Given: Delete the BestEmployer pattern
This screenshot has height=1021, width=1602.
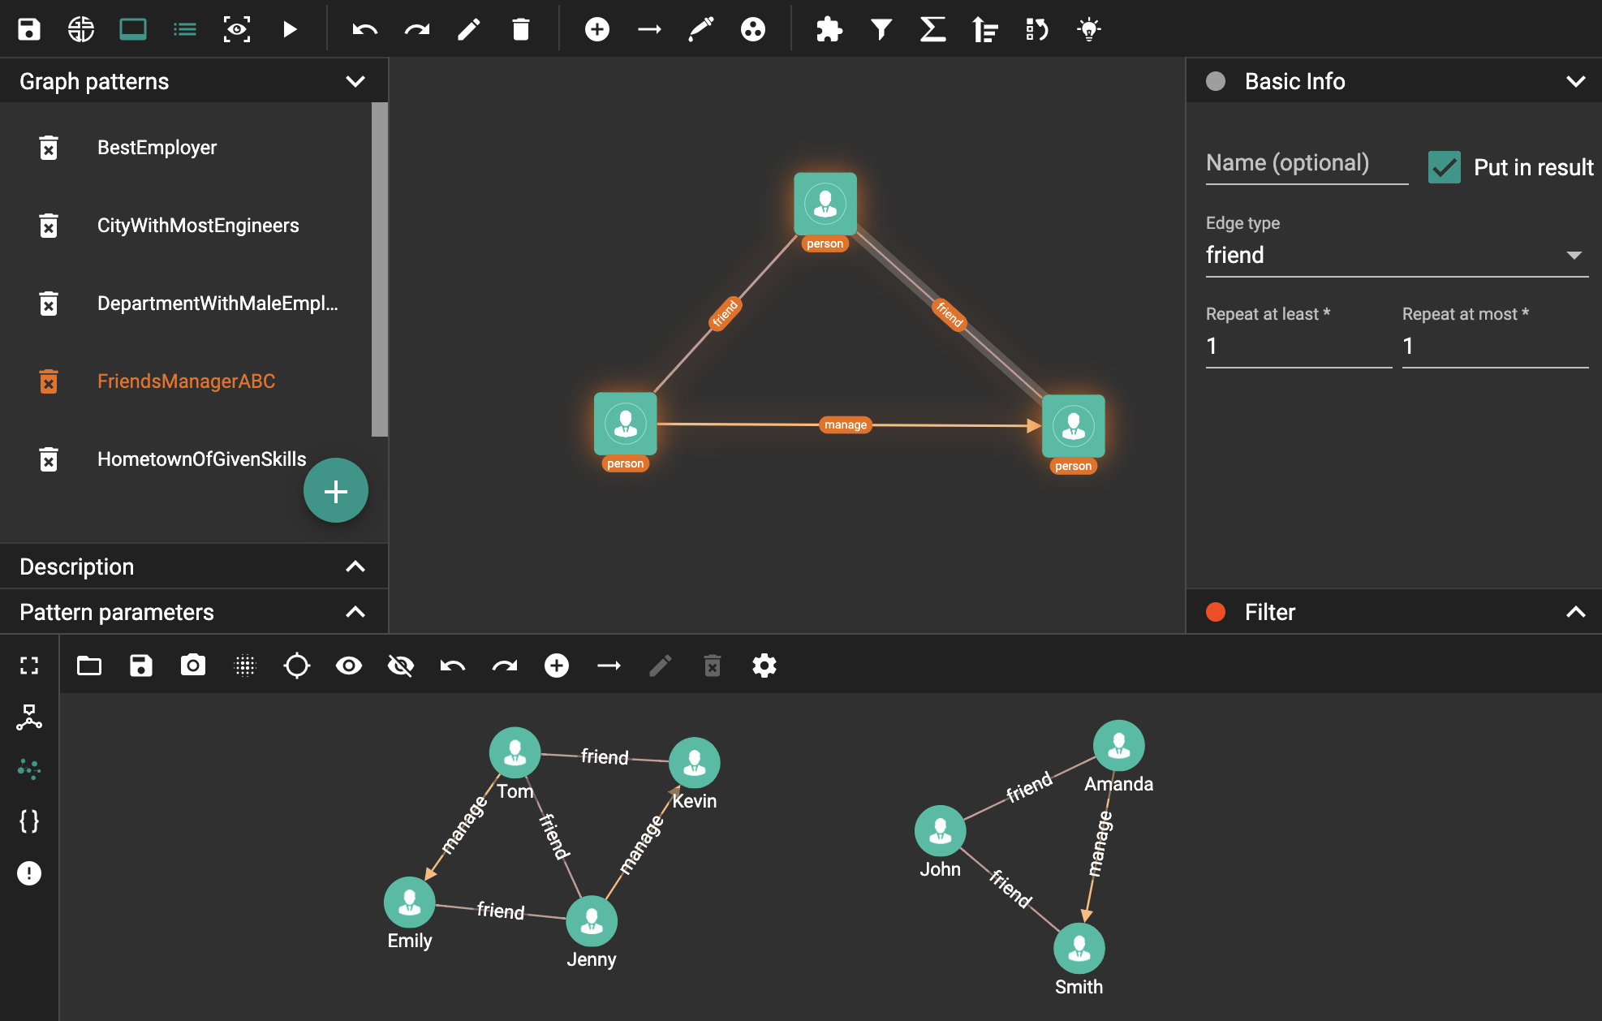Looking at the screenshot, I should pos(49,148).
